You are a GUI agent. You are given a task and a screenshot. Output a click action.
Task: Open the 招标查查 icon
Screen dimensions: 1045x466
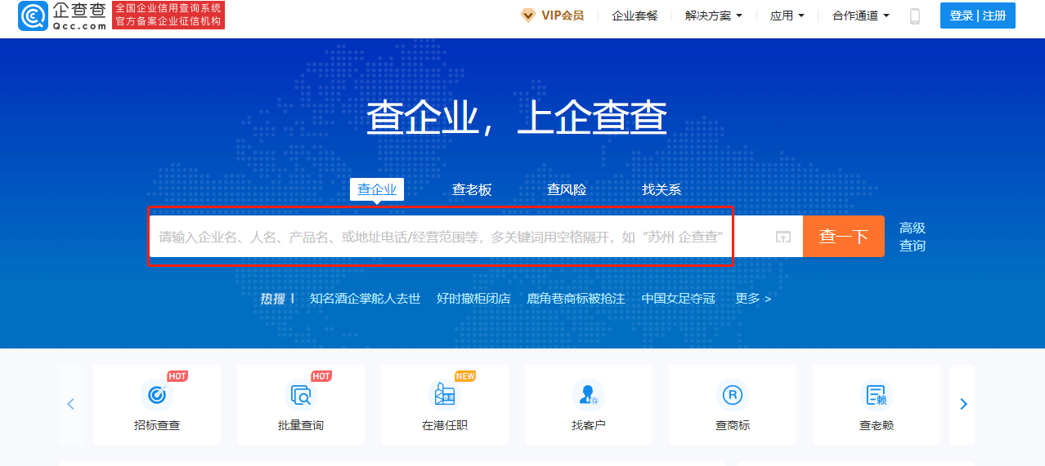click(x=156, y=394)
